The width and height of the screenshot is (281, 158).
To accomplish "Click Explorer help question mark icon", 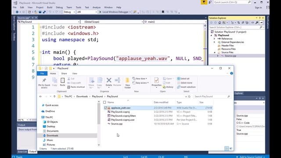I will click(x=231, y=73).
